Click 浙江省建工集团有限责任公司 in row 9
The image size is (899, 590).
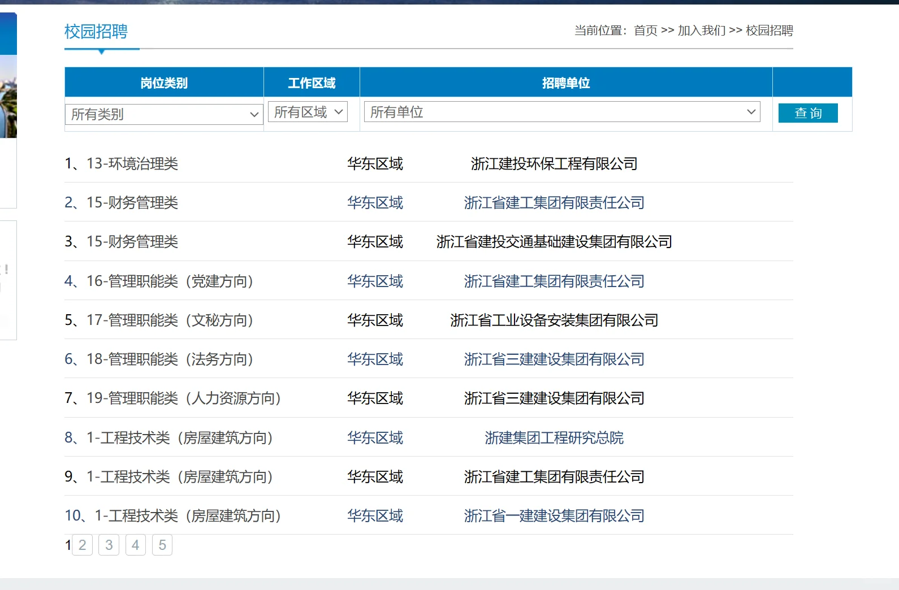(x=554, y=477)
